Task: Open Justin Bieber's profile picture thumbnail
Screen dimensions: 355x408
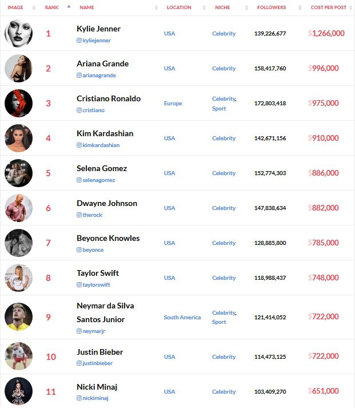Action: pos(18,356)
